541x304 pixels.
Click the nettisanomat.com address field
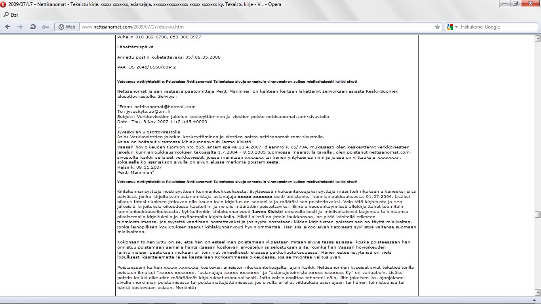click(253, 27)
